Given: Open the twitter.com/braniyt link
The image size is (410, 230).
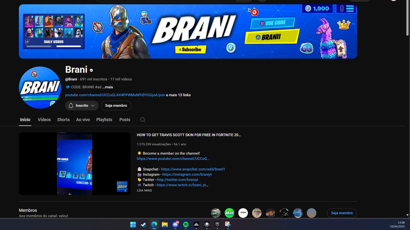Looking at the screenshot, I should (x=178, y=180).
